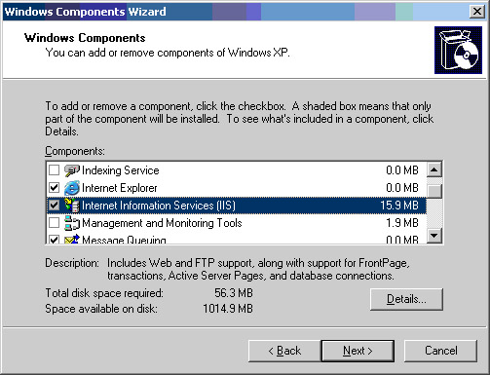
Task: Click the CD and software box icon in the wizard header
Action: (458, 50)
